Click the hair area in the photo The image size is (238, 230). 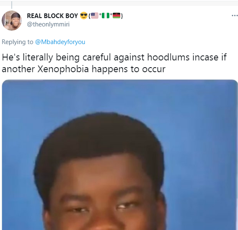click(x=98, y=137)
